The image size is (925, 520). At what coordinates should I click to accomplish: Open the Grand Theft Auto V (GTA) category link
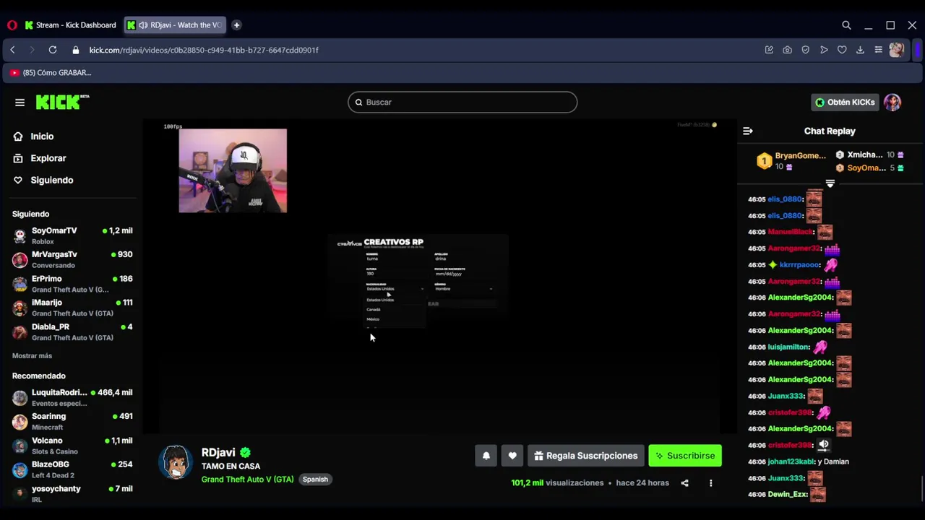[247, 480]
